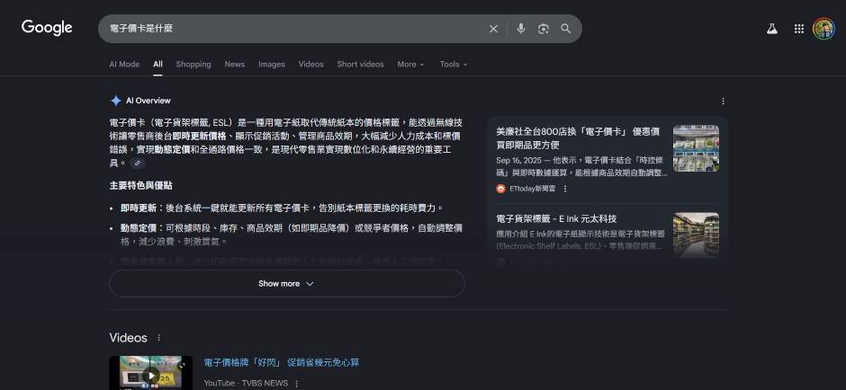Open Google apps grid
This screenshot has width=846, height=390.
coord(798,29)
